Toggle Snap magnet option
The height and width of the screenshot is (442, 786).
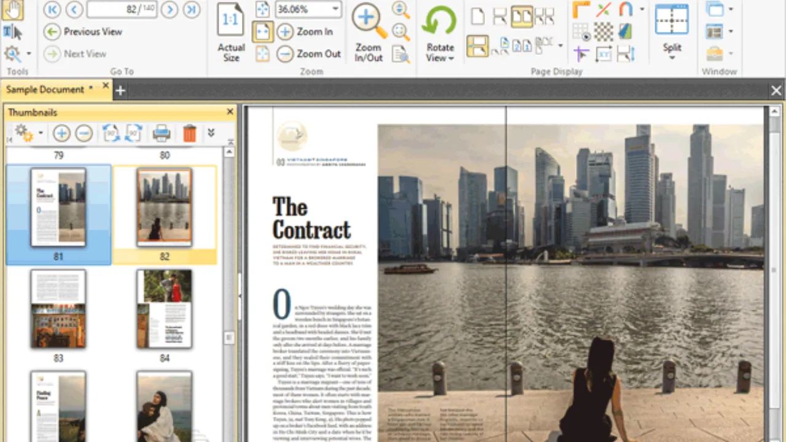coord(626,9)
